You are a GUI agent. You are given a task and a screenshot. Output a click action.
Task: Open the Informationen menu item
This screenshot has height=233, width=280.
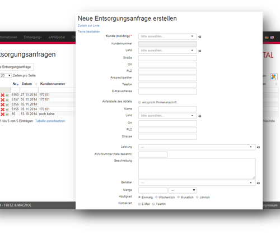click(x=8, y=37)
